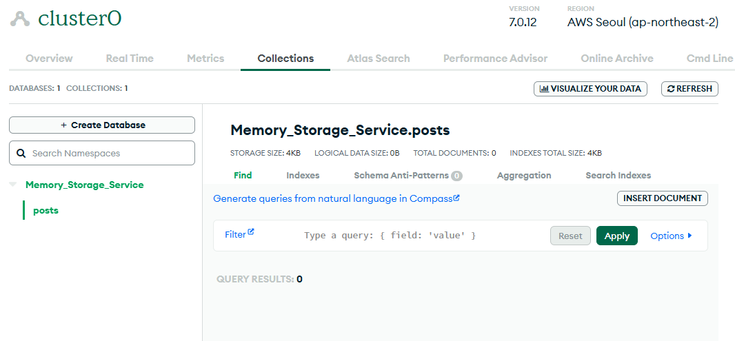Click the COLLECTIONS: 1 count
Viewport: 735px width, 341px height.
97,88
